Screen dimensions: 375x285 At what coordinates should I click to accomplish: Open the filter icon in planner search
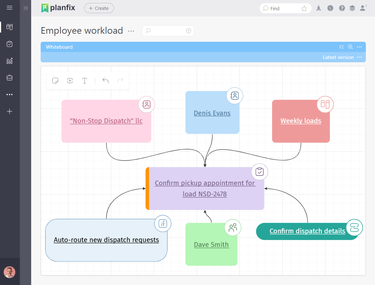189,31
